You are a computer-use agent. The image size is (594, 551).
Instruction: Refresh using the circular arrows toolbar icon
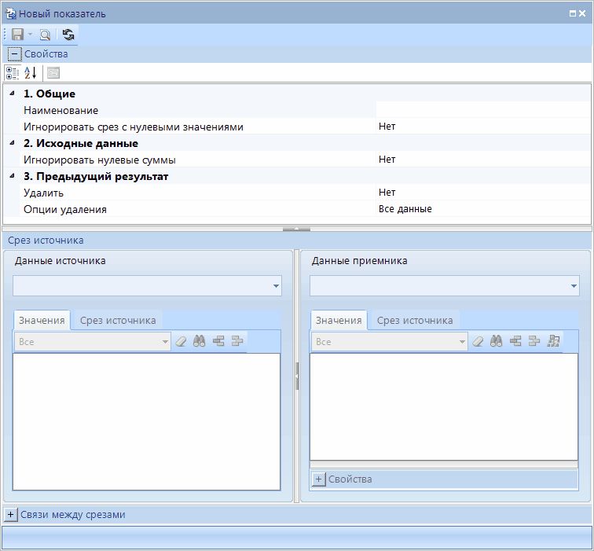click(68, 35)
